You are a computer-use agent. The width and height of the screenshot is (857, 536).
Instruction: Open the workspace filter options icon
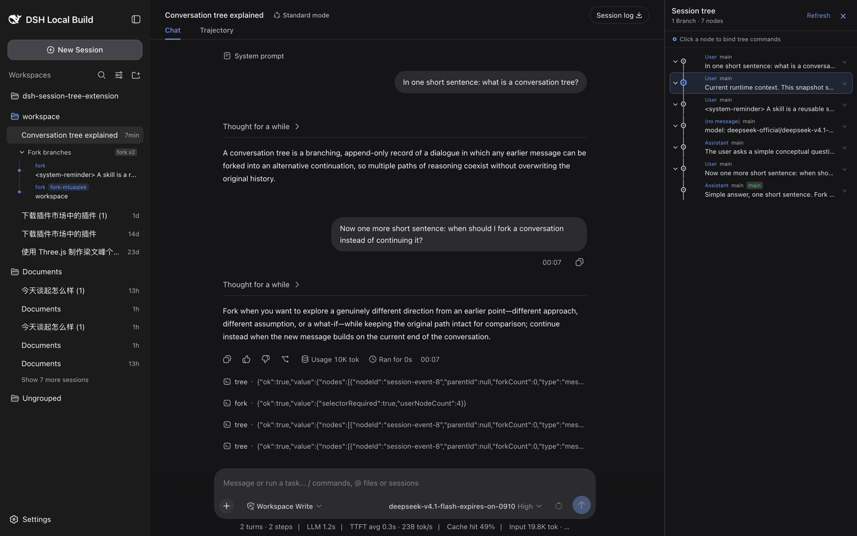point(119,75)
